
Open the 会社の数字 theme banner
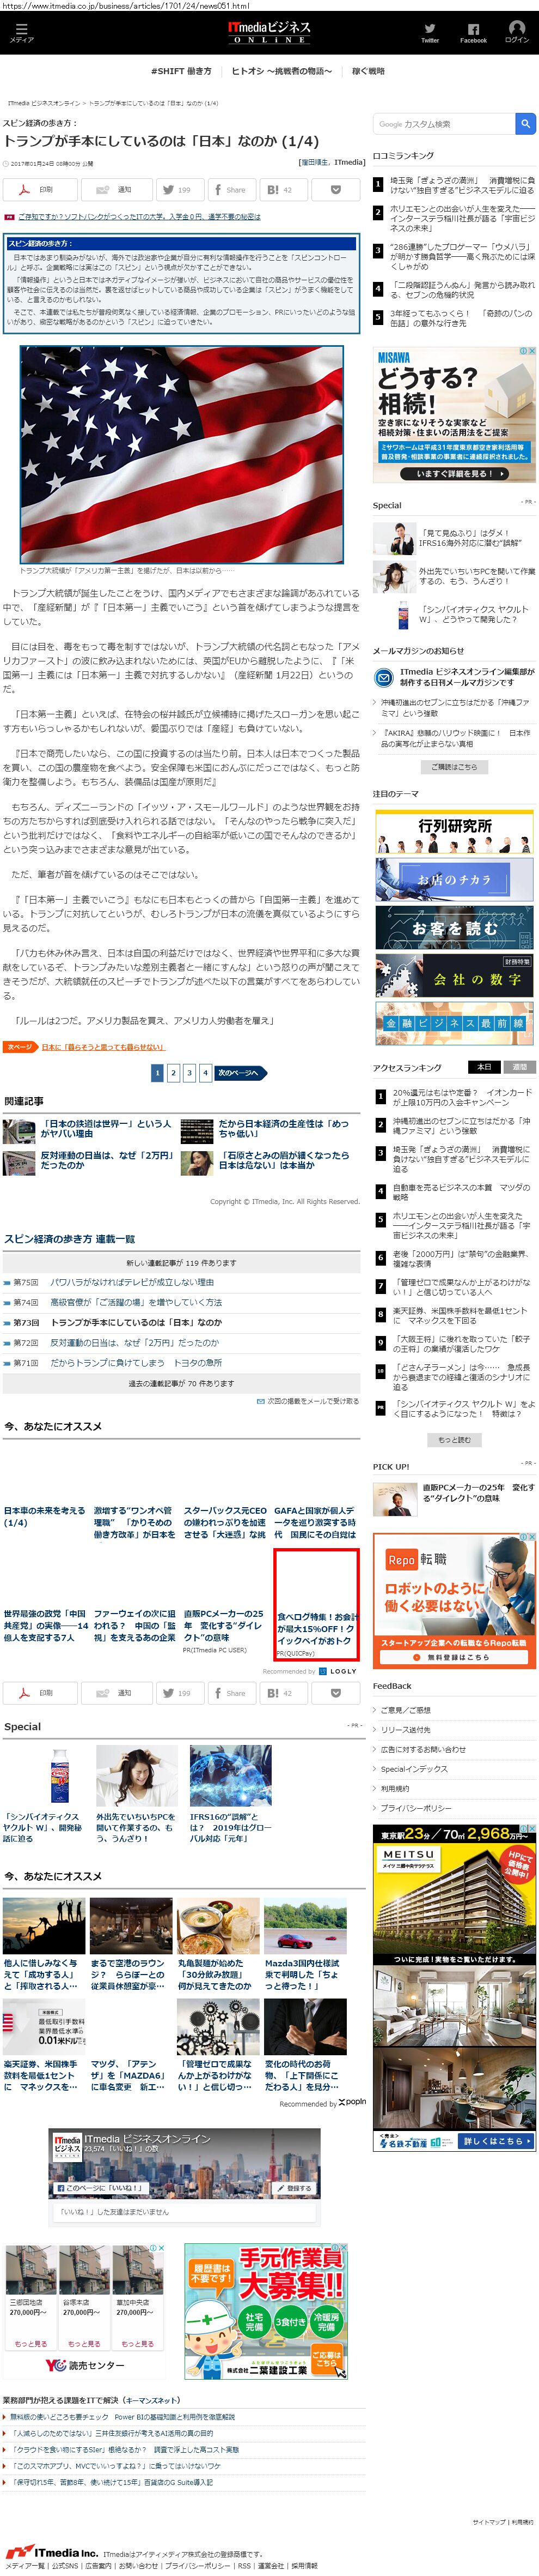pyautogui.click(x=454, y=976)
